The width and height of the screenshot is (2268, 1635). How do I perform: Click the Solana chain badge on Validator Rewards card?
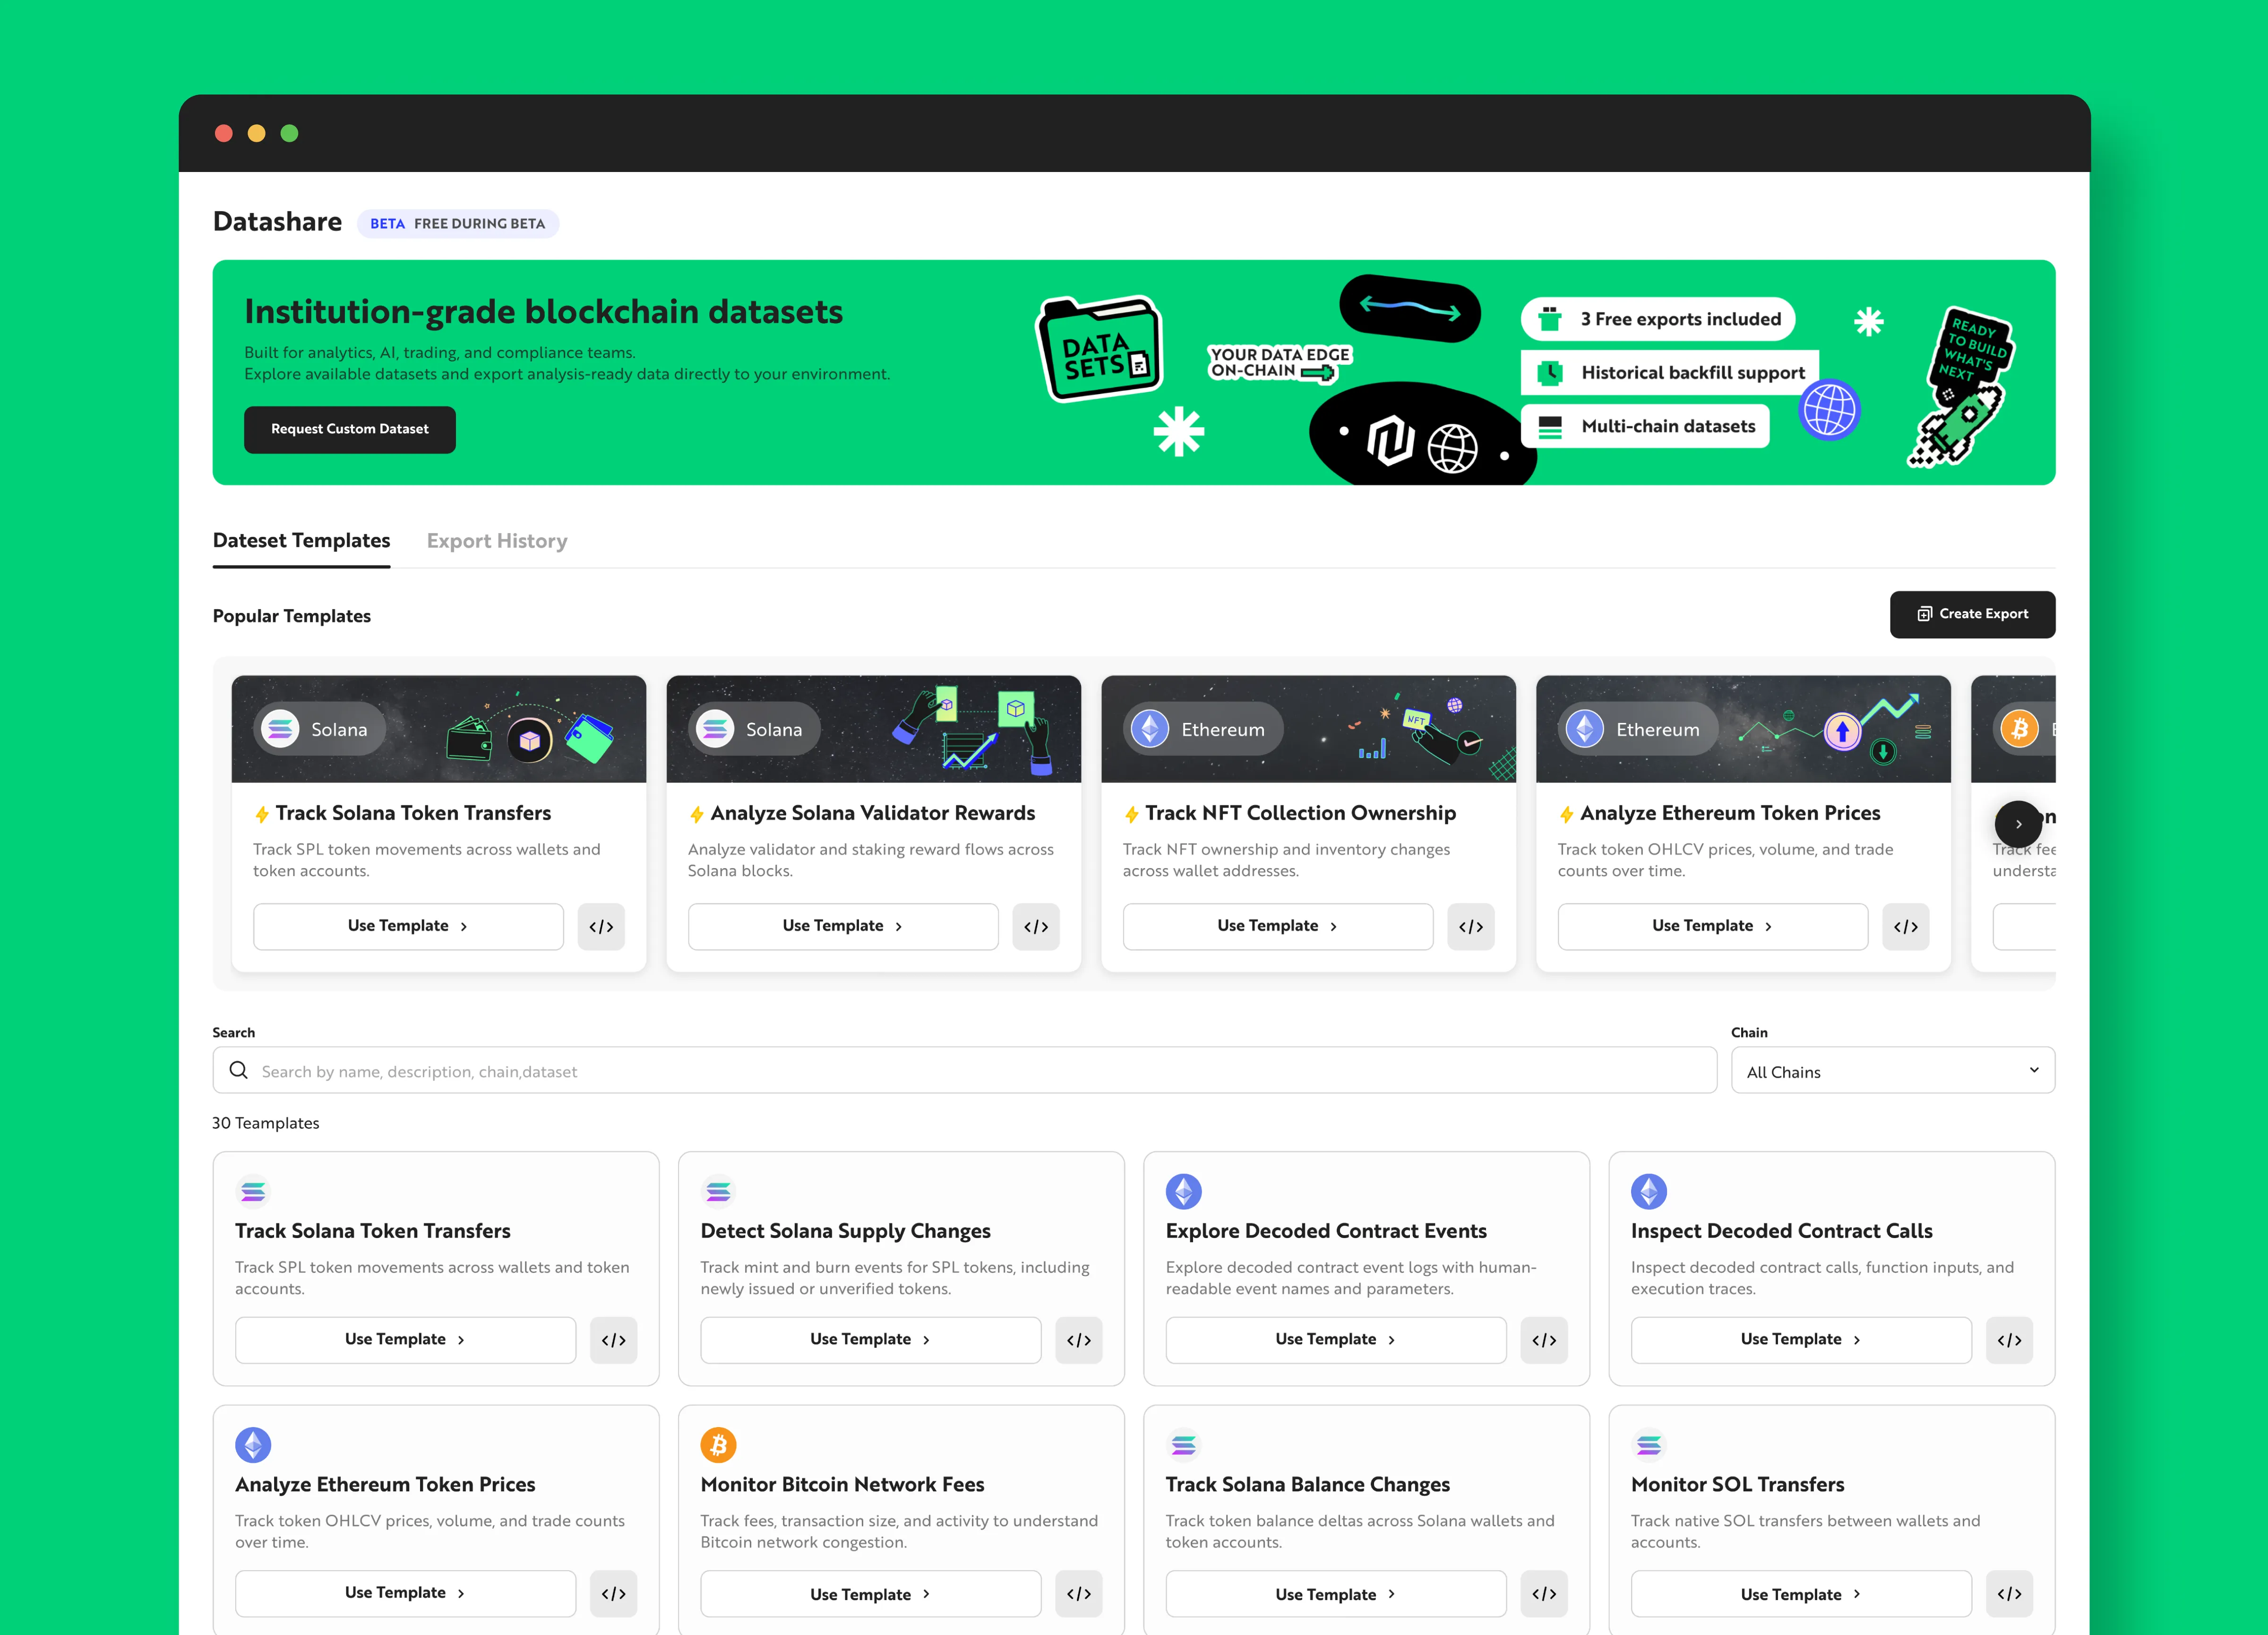pyautogui.click(x=754, y=729)
